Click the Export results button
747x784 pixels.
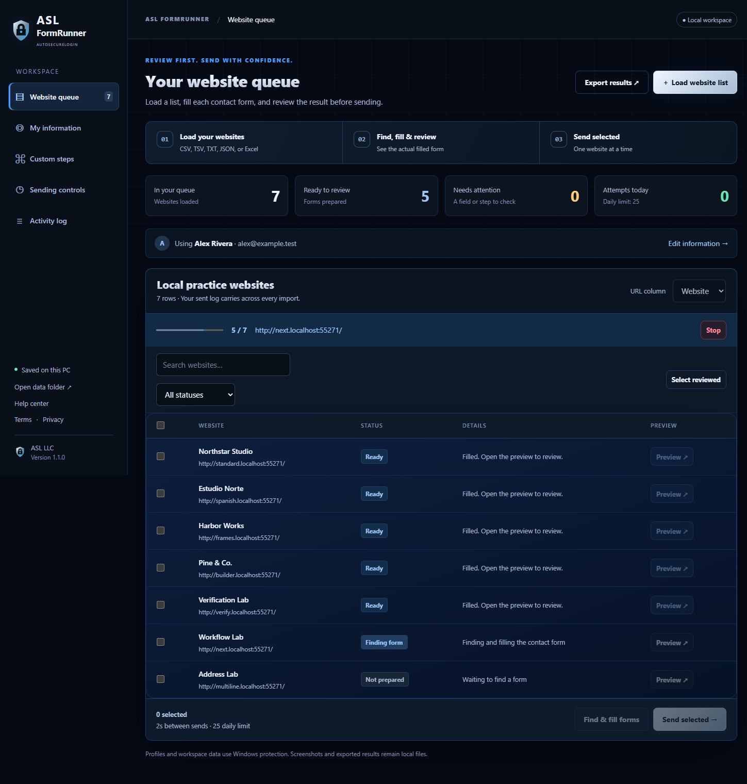[612, 83]
